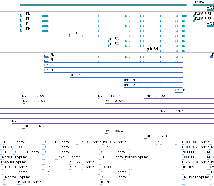Click the IP05936.5prime EST label
Image resolution: width=214 pixels, height=186 pixels.
(114, 142)
